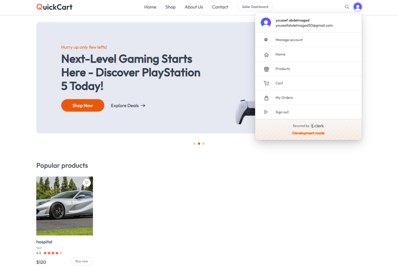Click the sign out arrow icon
Image resolution: width=398 pixels, height=270 pixels.
(x=266, y=112)
